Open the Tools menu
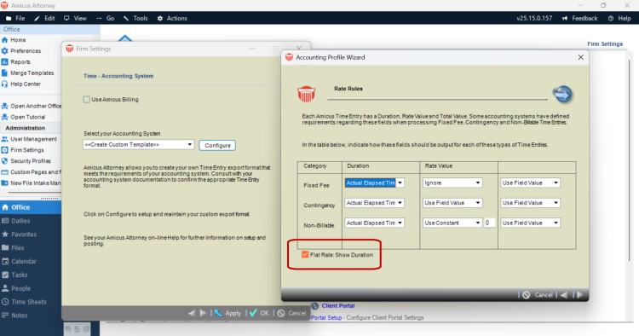 pos(135,19)
